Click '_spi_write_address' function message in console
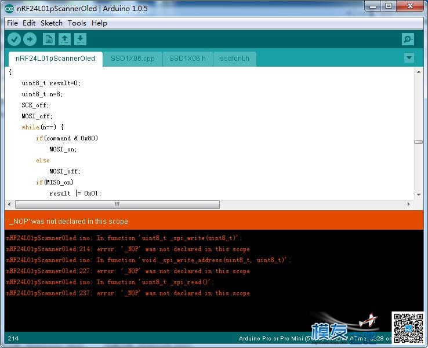The image size is (428, 348). pyautogui.click(x=148, y=260)
